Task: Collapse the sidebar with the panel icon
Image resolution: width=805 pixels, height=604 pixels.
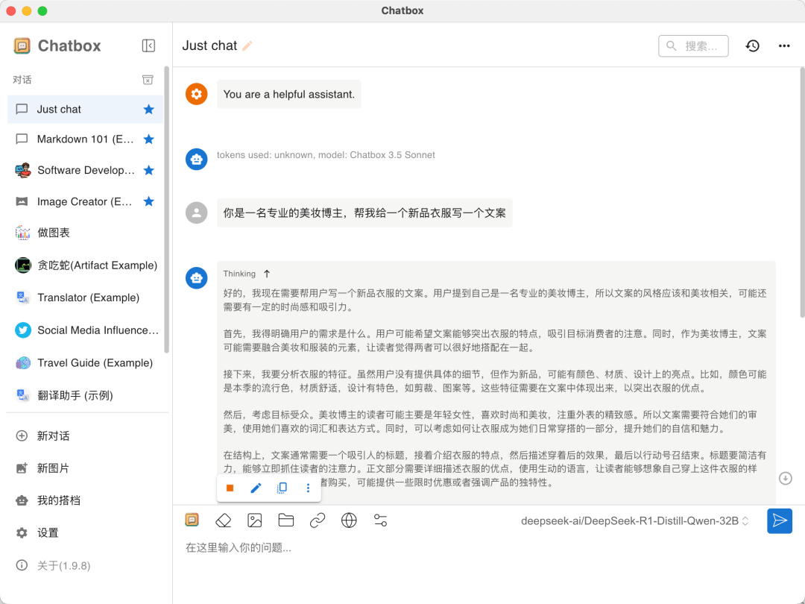Action: pos(148,45)
